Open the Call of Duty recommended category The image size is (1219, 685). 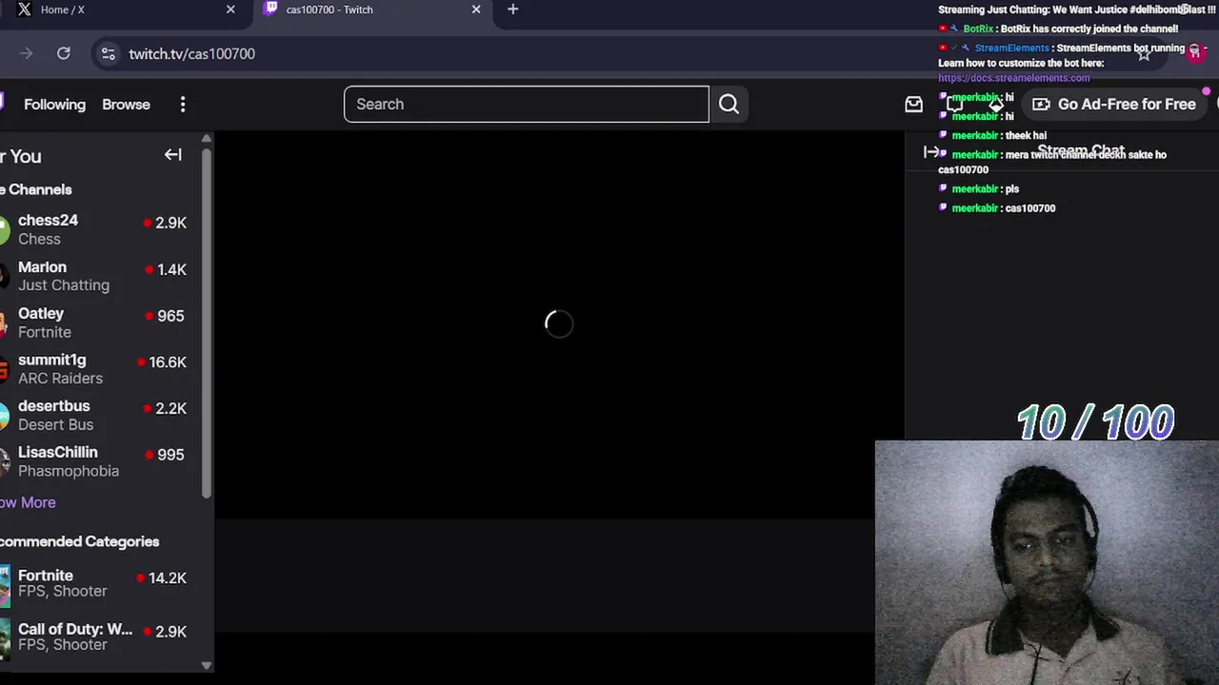pyautogui.click(x=102, y=636)
